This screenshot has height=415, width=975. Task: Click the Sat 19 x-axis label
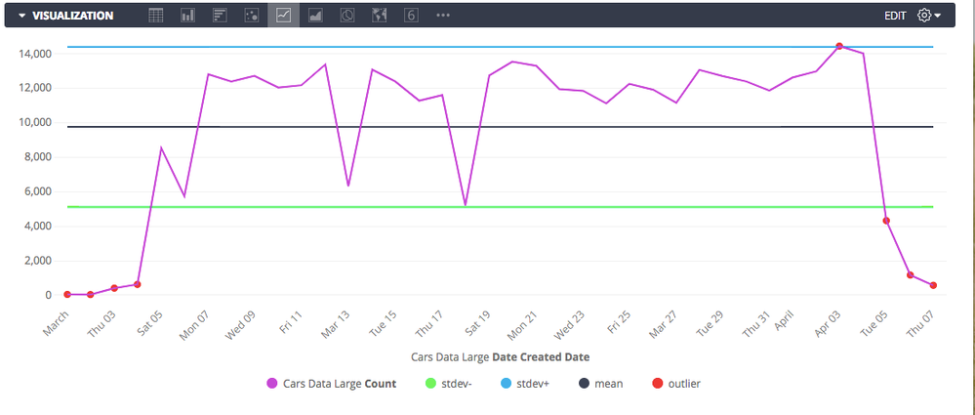coord(477,323)
